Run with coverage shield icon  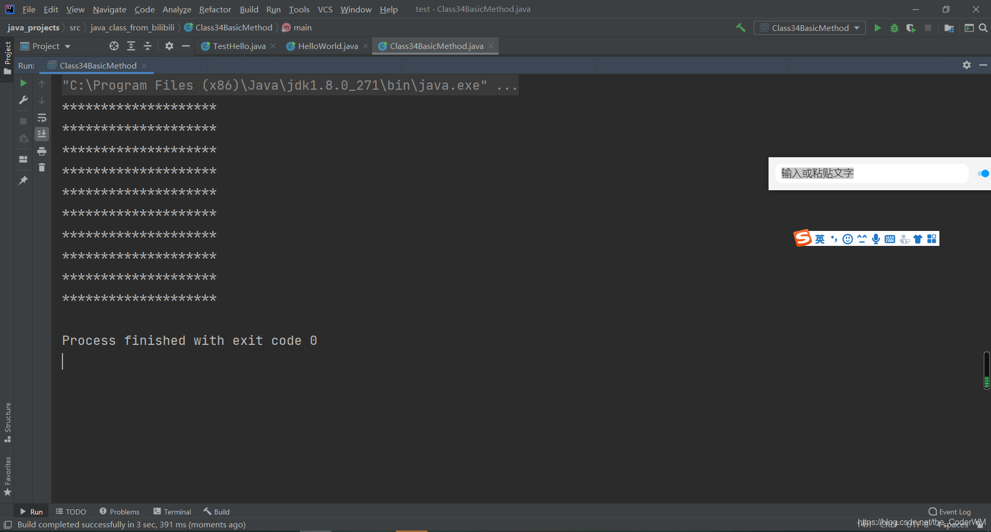click(911, 28)
